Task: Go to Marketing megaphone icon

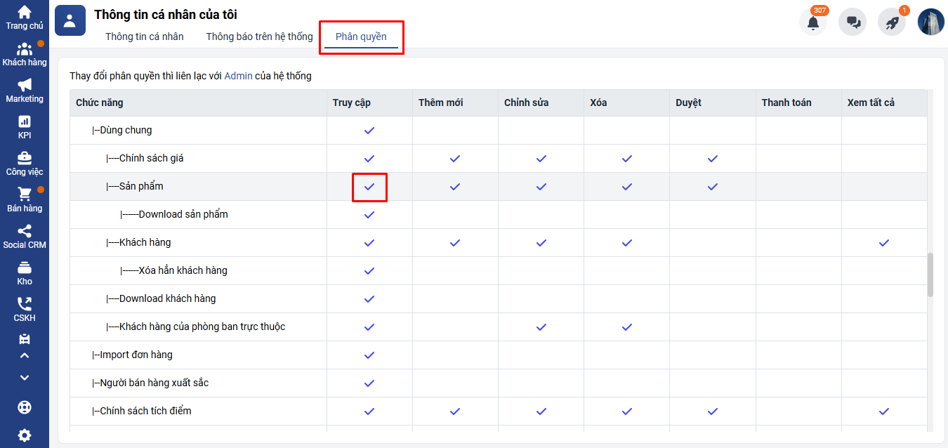Action: [x=25, y=91]
